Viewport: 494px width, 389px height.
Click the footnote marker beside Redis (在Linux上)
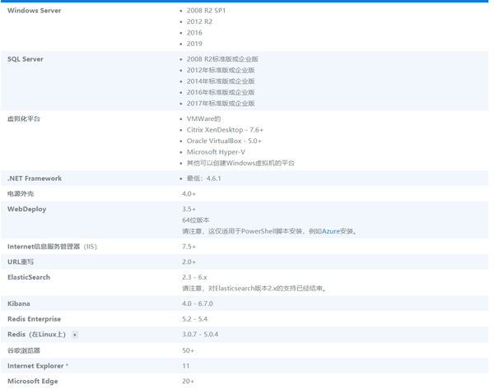[x=75, y=335]
